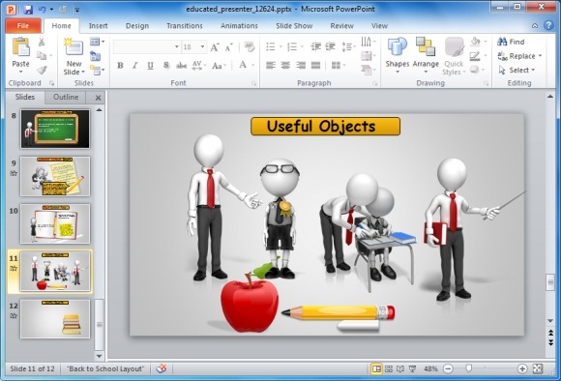Fit slide to current window icon
The width and height of the screenshot is (561, 381).
tap(538, 368)
